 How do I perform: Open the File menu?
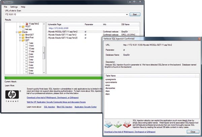5,7
